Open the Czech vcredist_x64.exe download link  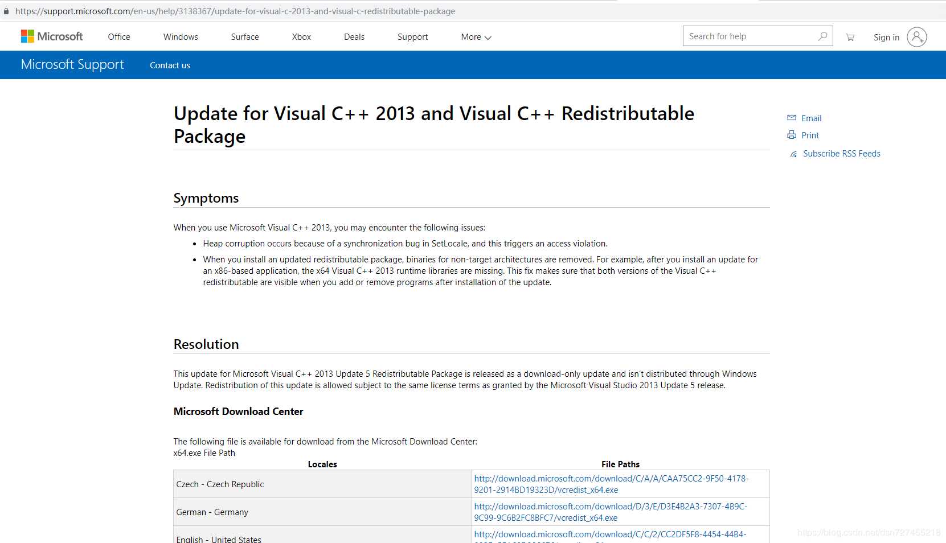[611, 484]
